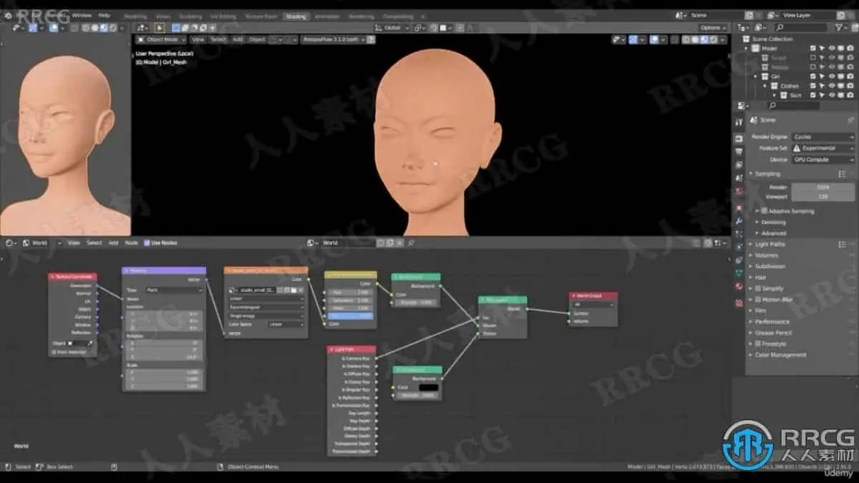The image size is (859, 483).
Task: Expand the Performance panel
Action: [x=772, y=321]
